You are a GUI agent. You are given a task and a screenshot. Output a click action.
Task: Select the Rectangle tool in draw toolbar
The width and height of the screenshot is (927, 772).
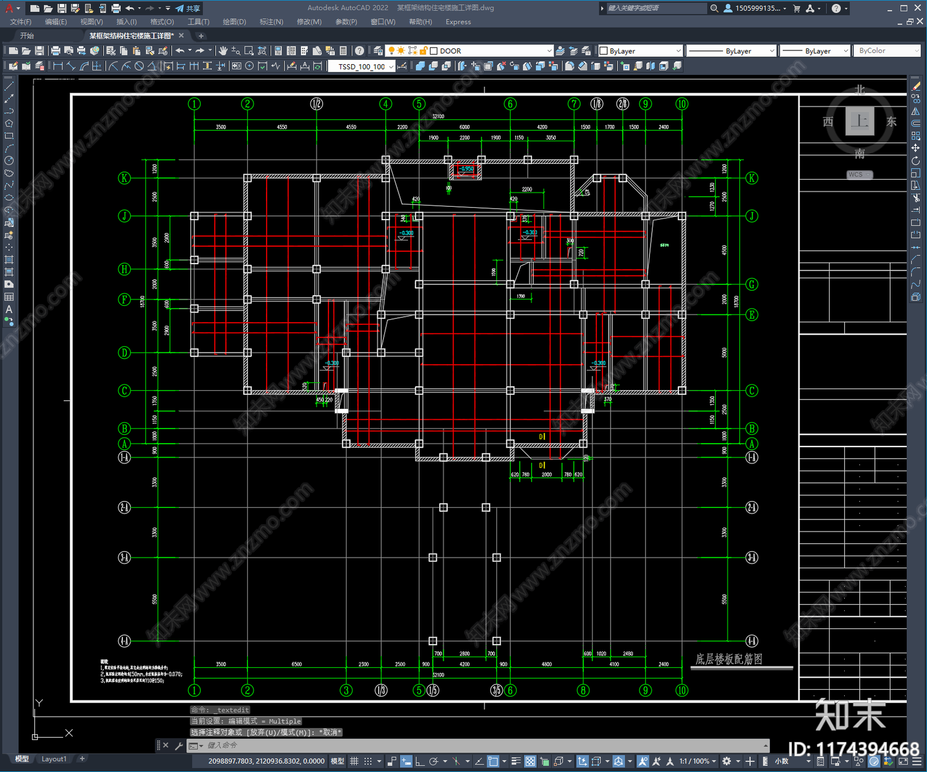(9, 136)
